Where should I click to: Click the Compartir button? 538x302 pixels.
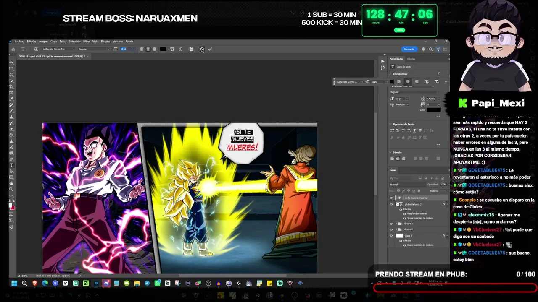409,49
